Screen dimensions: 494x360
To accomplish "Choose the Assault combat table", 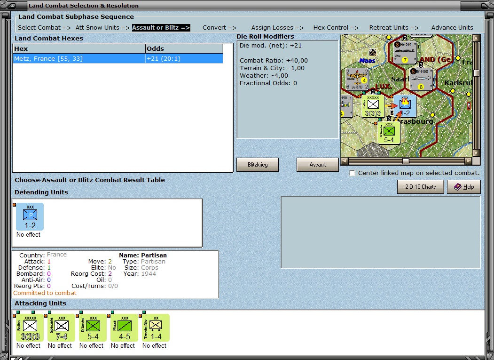I will [x=318, y=165].
